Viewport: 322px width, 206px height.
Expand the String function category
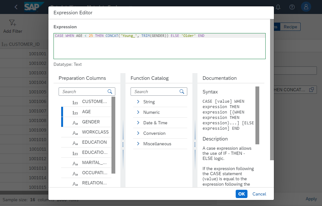[x=138, y=102]
